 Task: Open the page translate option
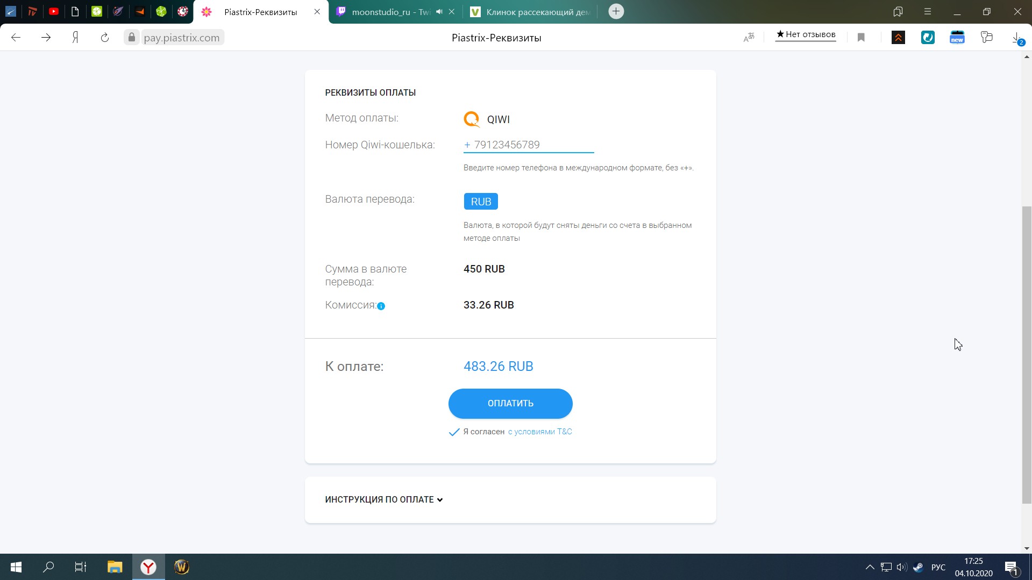[749, 37]
